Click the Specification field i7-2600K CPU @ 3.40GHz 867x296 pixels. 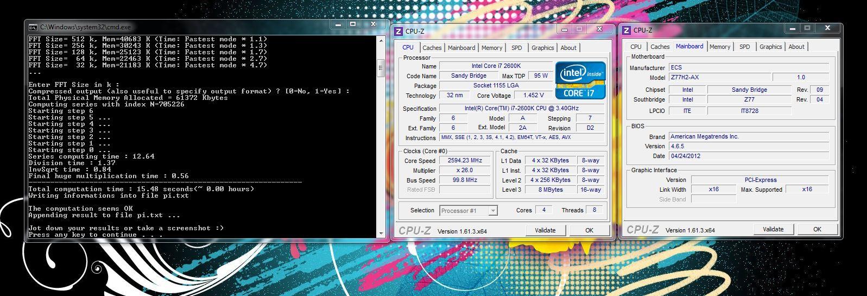point(522,109)
